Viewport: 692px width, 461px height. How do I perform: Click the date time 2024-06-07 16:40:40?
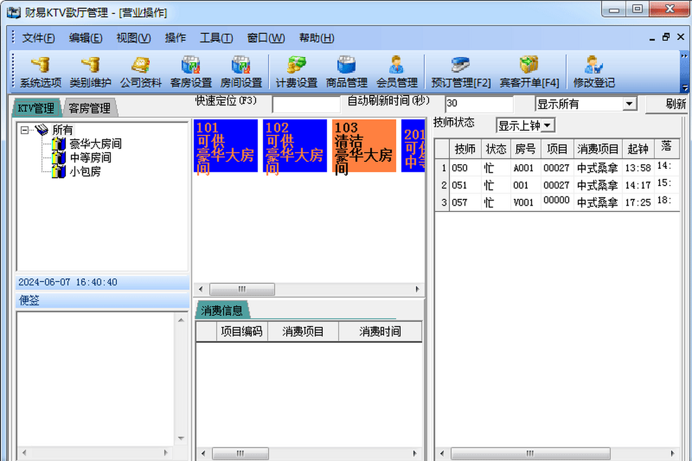point(67,282)
